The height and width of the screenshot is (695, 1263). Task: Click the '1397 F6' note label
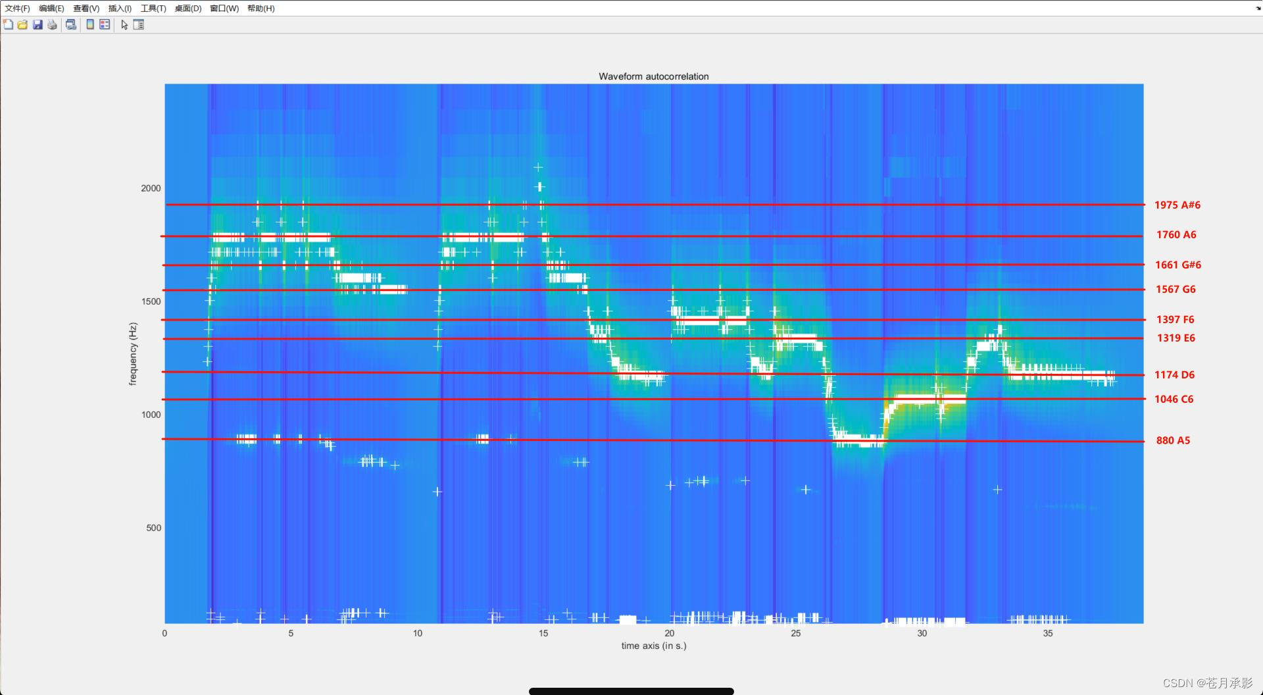click(1175, 319)
